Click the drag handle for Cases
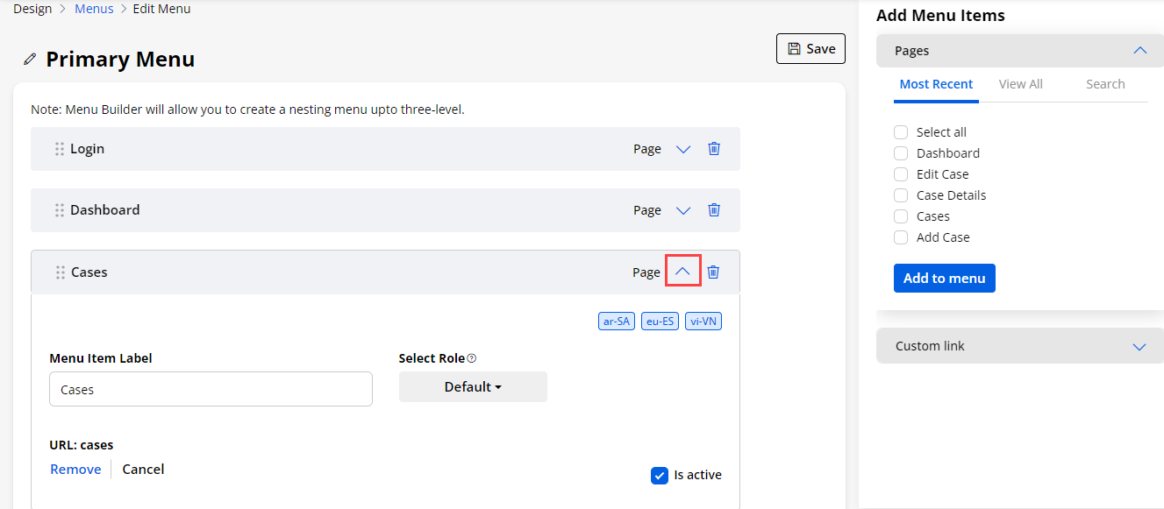The width and height of the screenshot is (1164, 509). click(61, 272)
